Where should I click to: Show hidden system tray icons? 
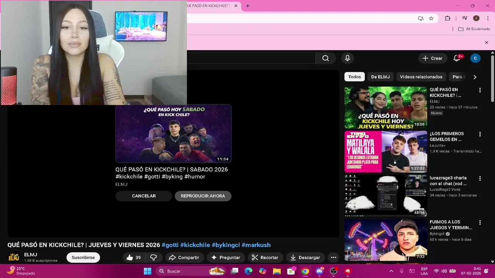click(391, 271)
